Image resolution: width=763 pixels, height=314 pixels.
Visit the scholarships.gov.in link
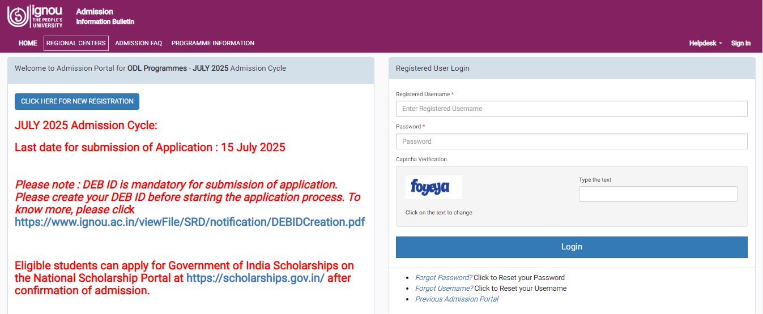point(255,278)
